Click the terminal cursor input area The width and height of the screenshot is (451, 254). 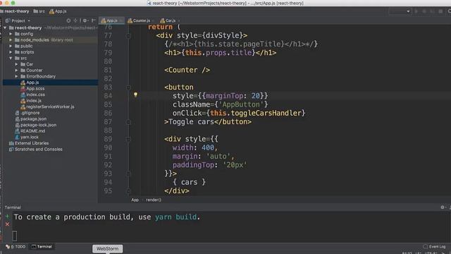click(15, 236)
